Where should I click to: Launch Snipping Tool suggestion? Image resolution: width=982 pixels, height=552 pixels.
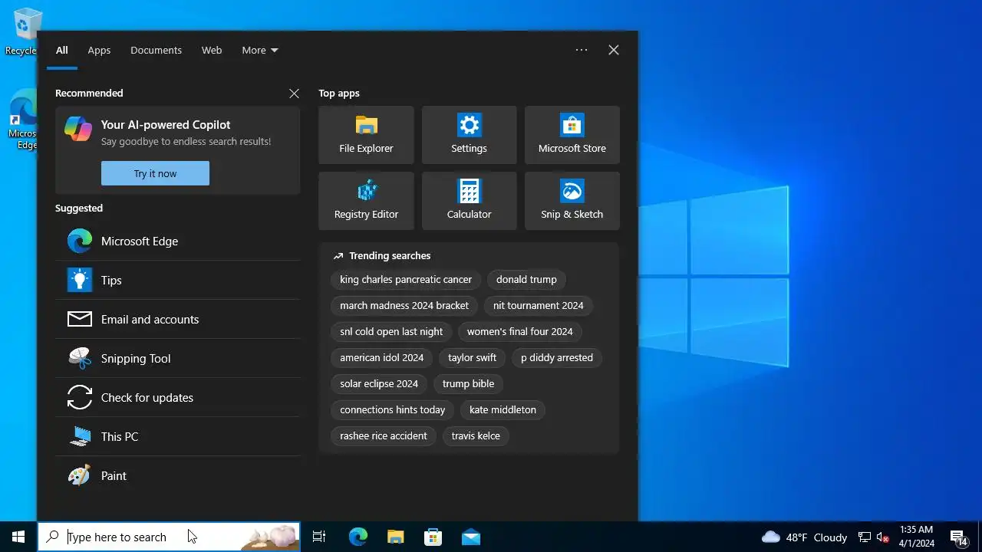coord(177,358)
